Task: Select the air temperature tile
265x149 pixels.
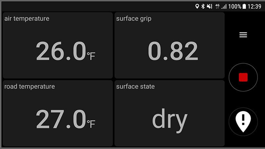Action: [x=58, y=45]
